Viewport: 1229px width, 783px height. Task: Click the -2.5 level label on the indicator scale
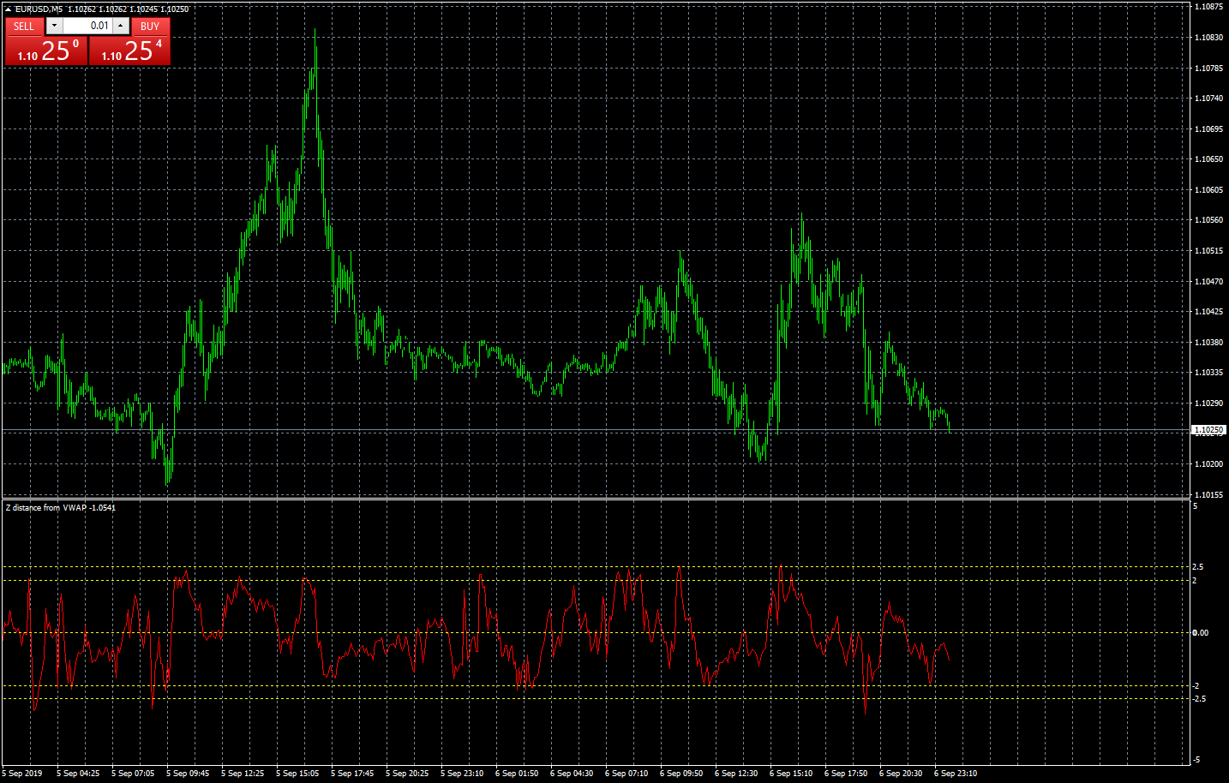point(1199,699)
